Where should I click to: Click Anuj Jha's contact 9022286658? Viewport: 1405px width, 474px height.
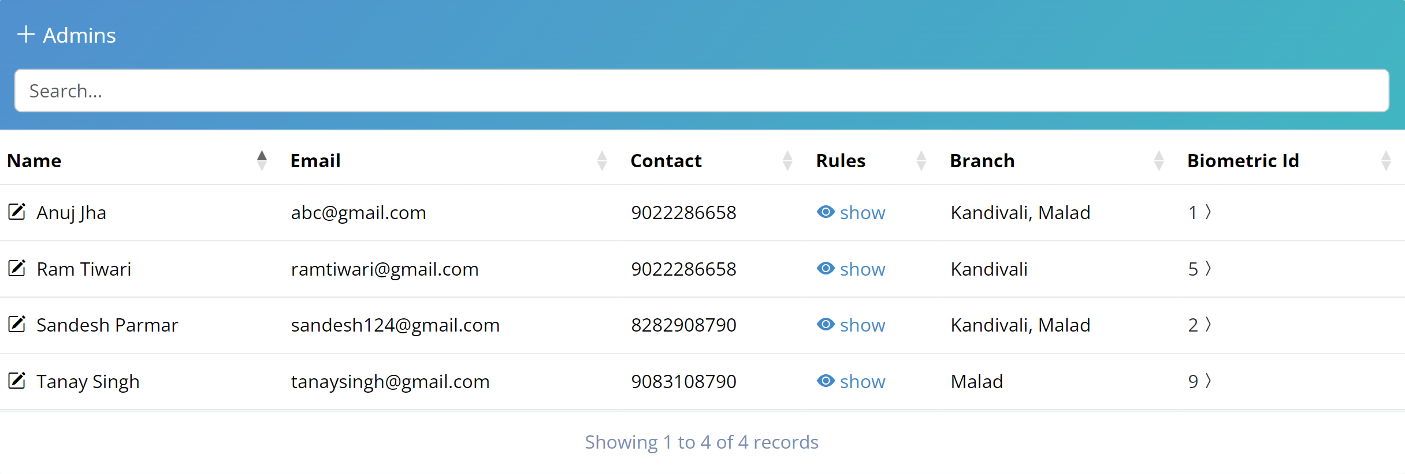click(683, 212)
